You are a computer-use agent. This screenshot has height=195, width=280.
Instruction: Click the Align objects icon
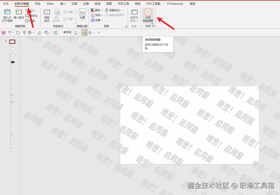point(30,33)
